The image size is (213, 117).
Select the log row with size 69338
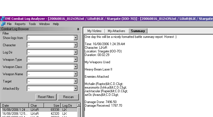click(x=39, y=110)
